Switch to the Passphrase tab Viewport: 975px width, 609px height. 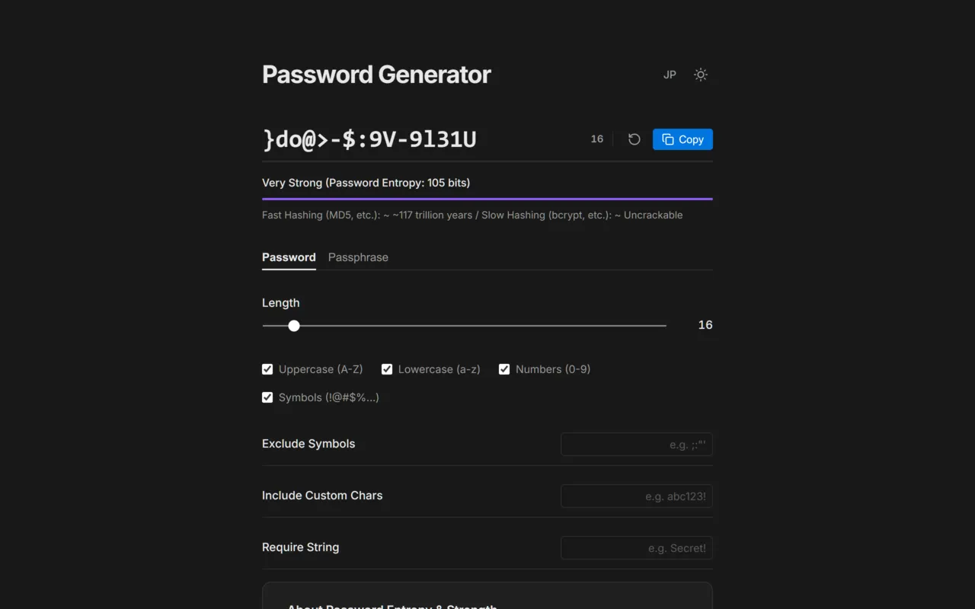(x=358, y=257)
